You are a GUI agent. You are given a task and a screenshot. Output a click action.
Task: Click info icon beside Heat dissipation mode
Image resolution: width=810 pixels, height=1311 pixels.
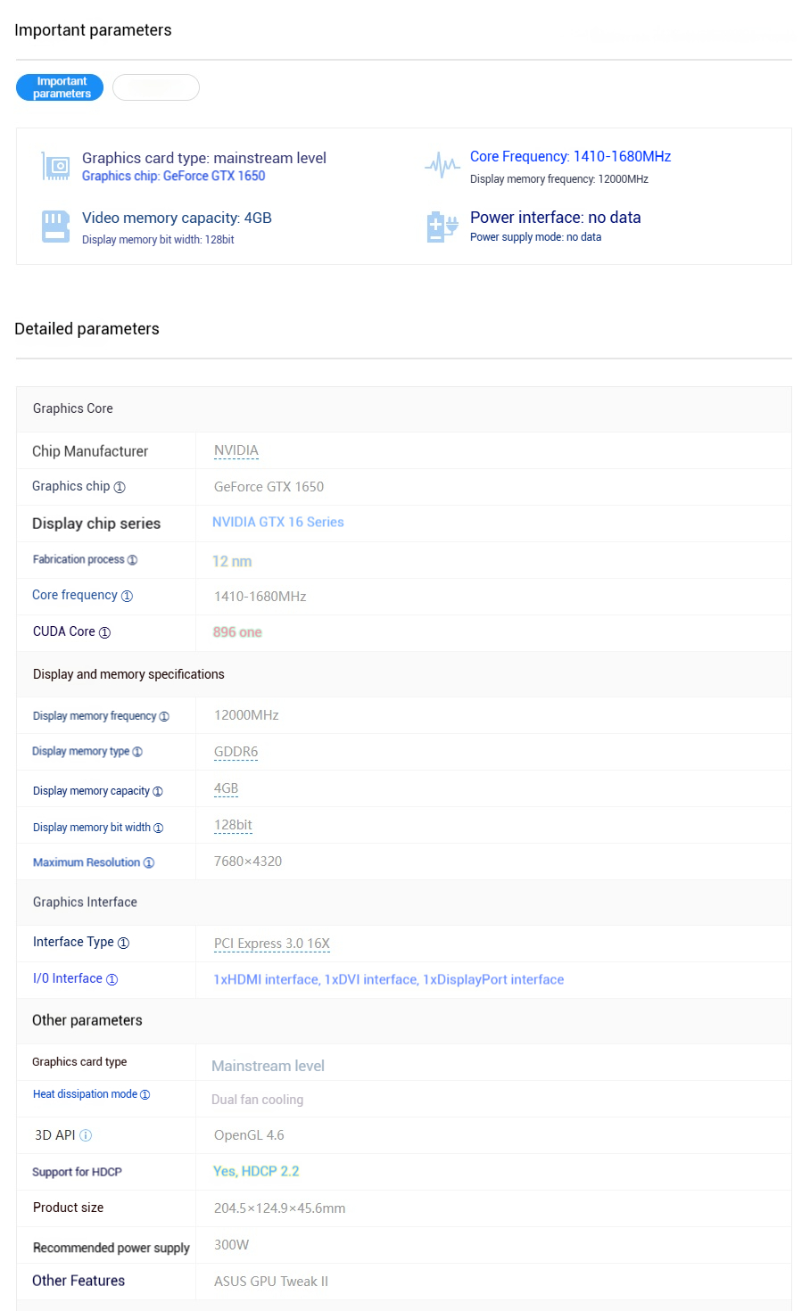(x=145, y=1094)
